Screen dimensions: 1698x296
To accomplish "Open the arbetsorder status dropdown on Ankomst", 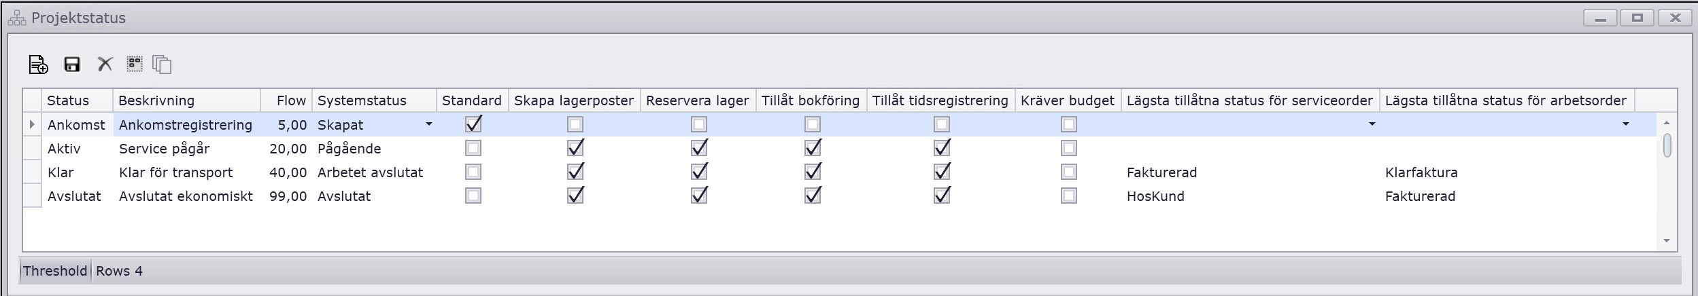I will coord(1625,124).
